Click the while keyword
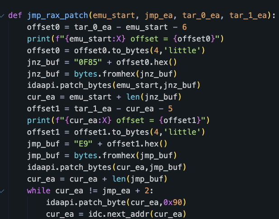 click(x=38, y=191)
